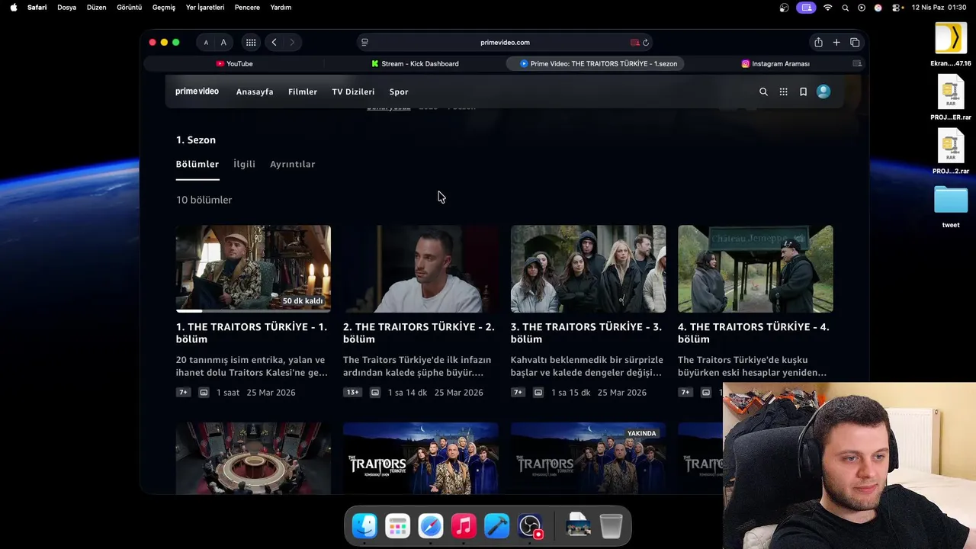
Task: Open the round table thumbnail in second row
Action: [253, 459]
